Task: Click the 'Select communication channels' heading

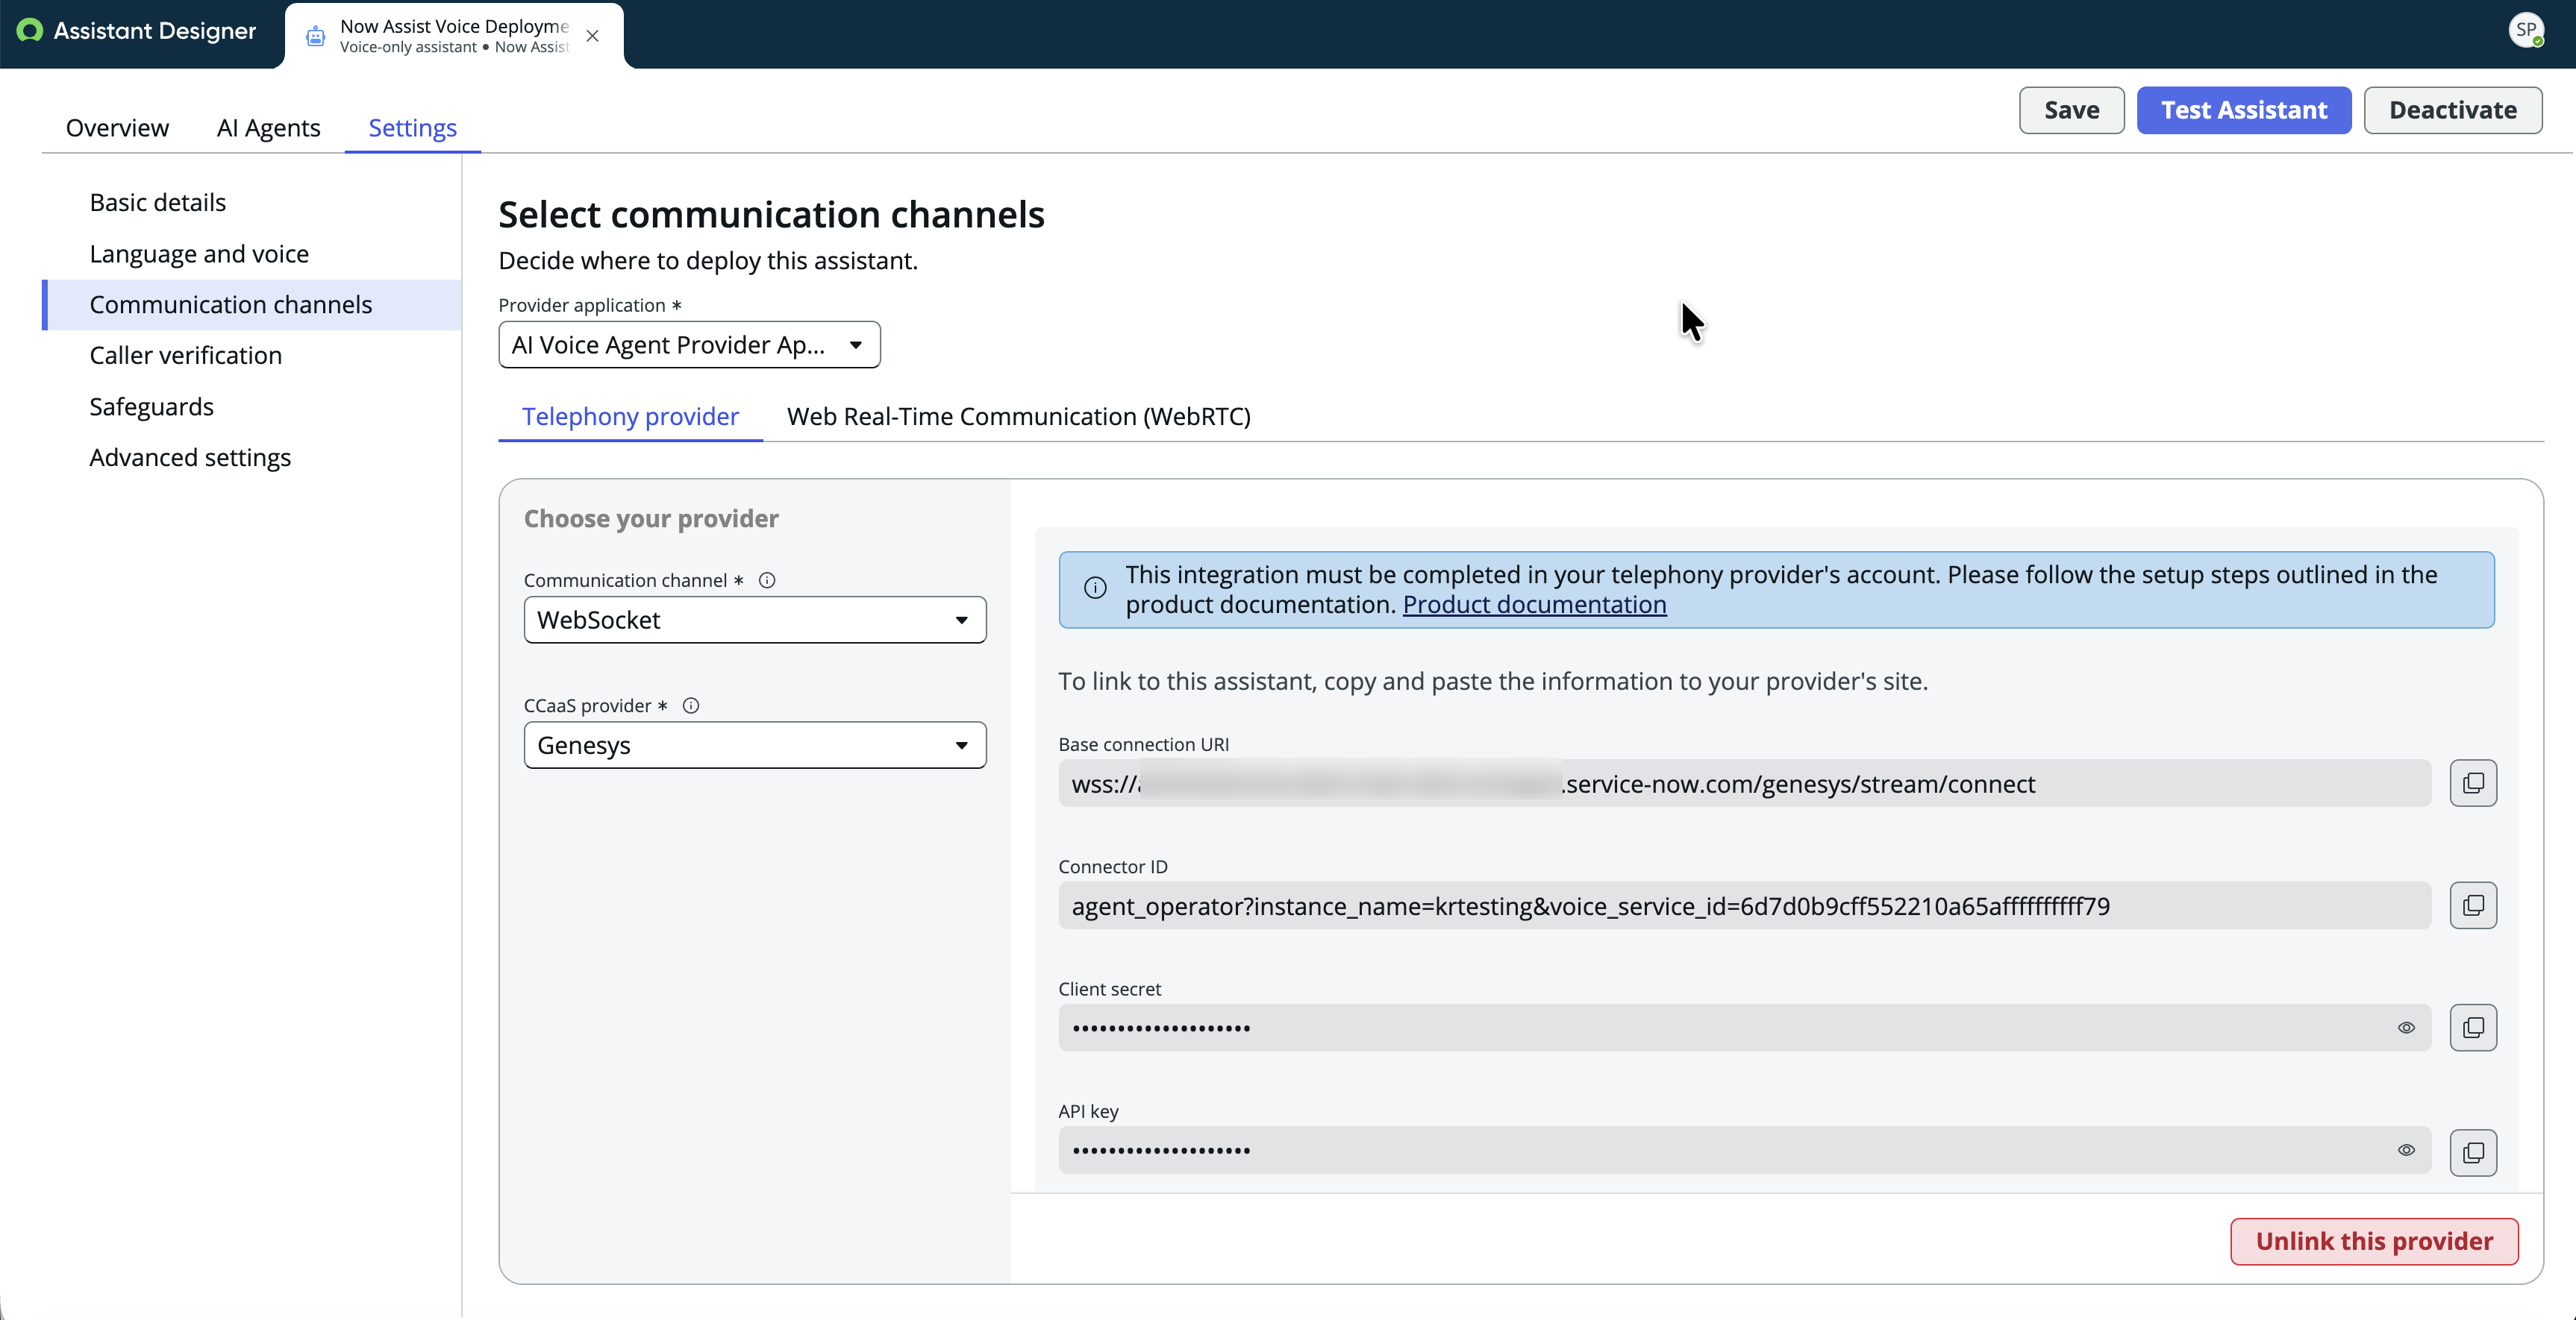Action: point(771,215)
